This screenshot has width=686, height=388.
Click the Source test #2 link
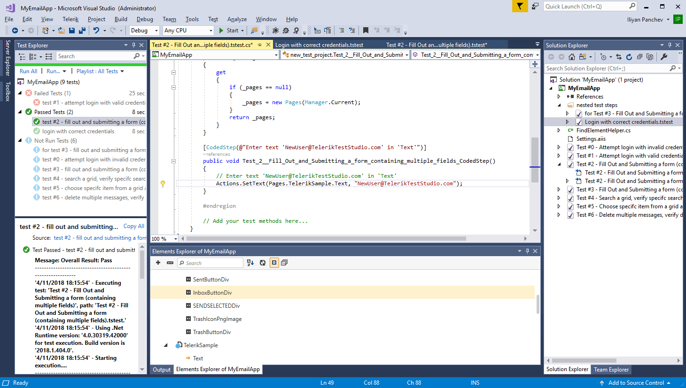(x=100, y=238)
